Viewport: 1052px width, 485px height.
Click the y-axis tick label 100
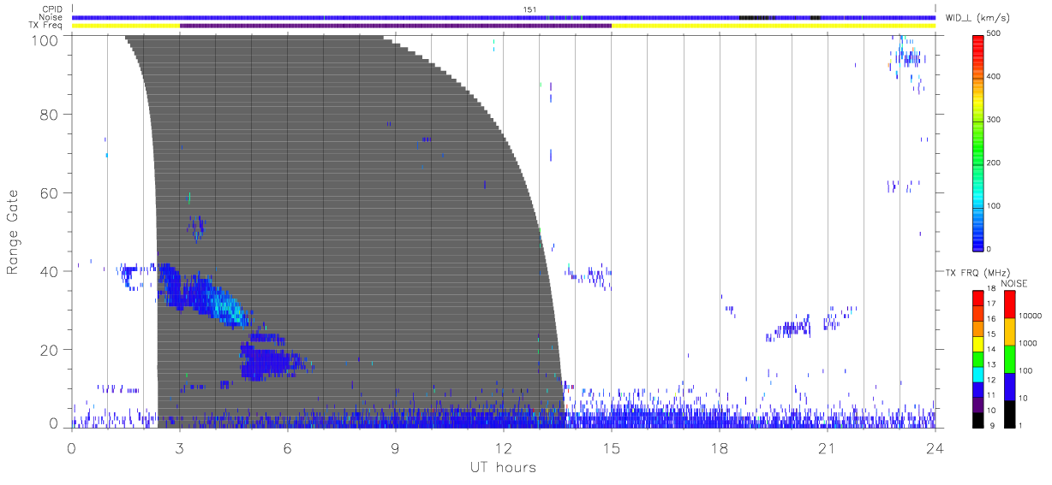pyautogui.click(x=45, y=40)
